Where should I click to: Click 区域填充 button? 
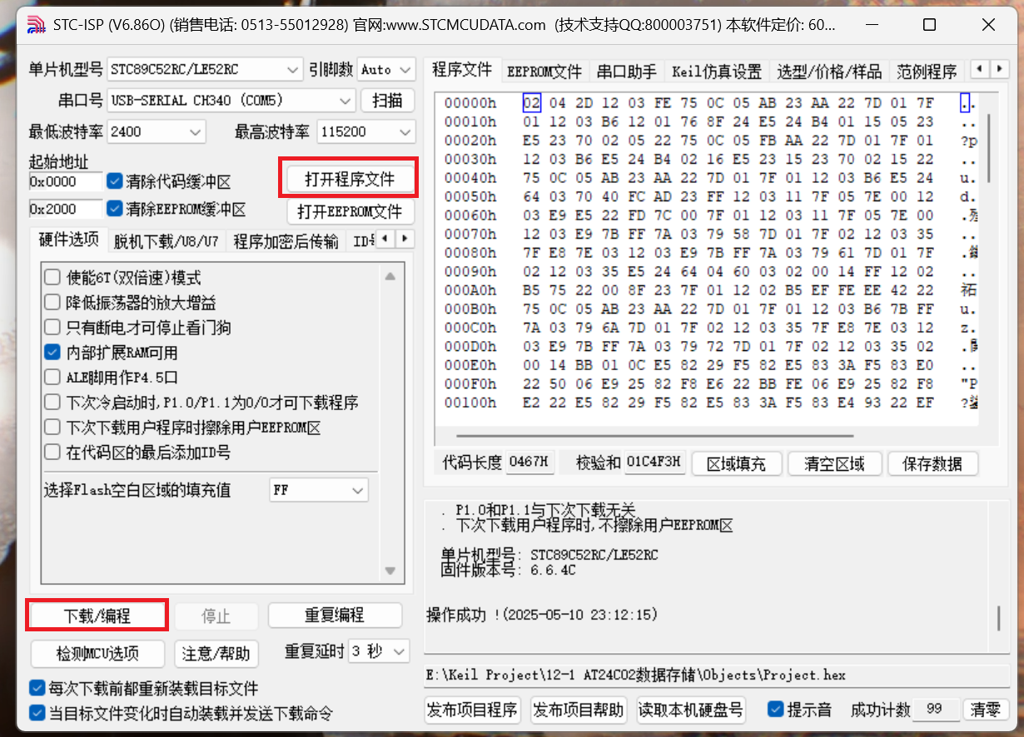point(736,463)
